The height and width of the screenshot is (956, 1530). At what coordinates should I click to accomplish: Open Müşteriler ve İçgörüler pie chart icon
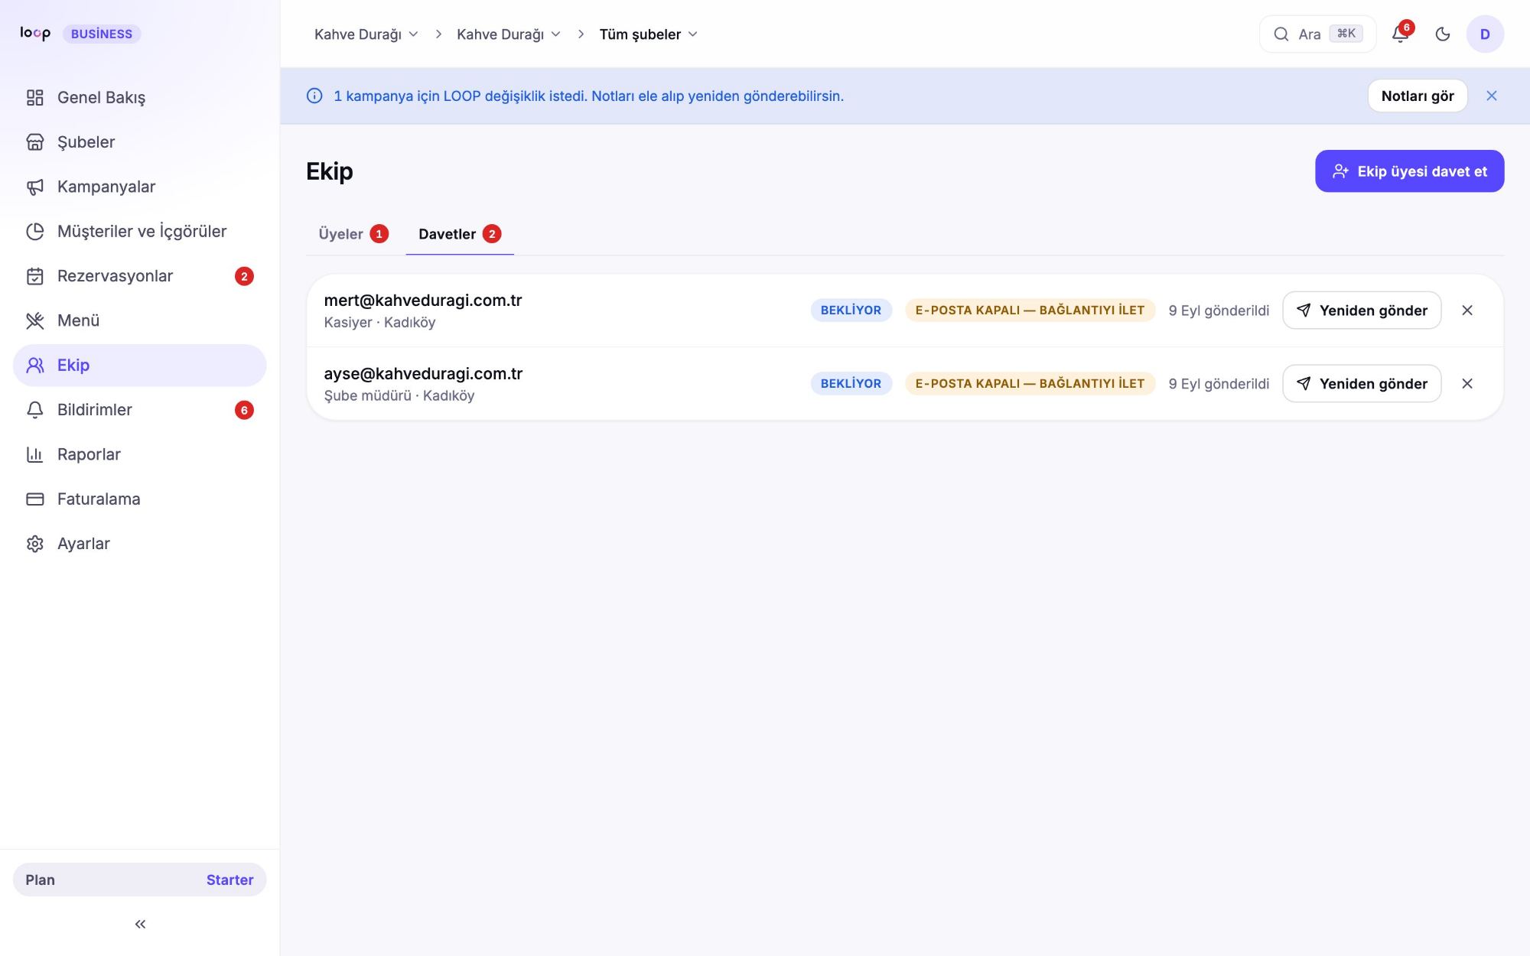click(x=35, y=231)
